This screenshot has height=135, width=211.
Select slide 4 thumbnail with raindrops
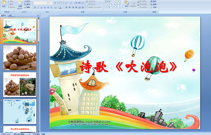click(20, 111)
